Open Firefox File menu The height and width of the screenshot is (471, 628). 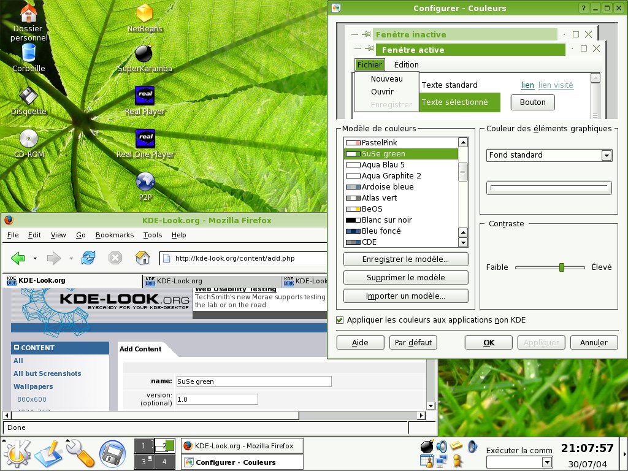(x=13, y=235)
